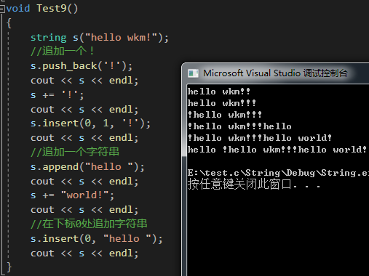Click the line 'string s("hello wkm!");'
369x276 pixels.
[x=100, y=38]
